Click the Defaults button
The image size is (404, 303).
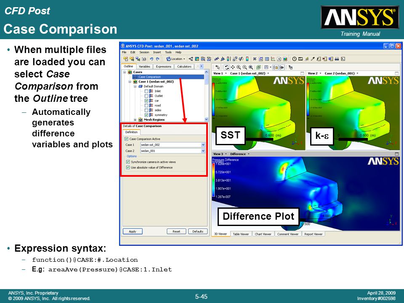(198, 231)
